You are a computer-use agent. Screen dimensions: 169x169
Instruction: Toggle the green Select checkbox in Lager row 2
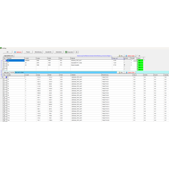tap(138, 63)
